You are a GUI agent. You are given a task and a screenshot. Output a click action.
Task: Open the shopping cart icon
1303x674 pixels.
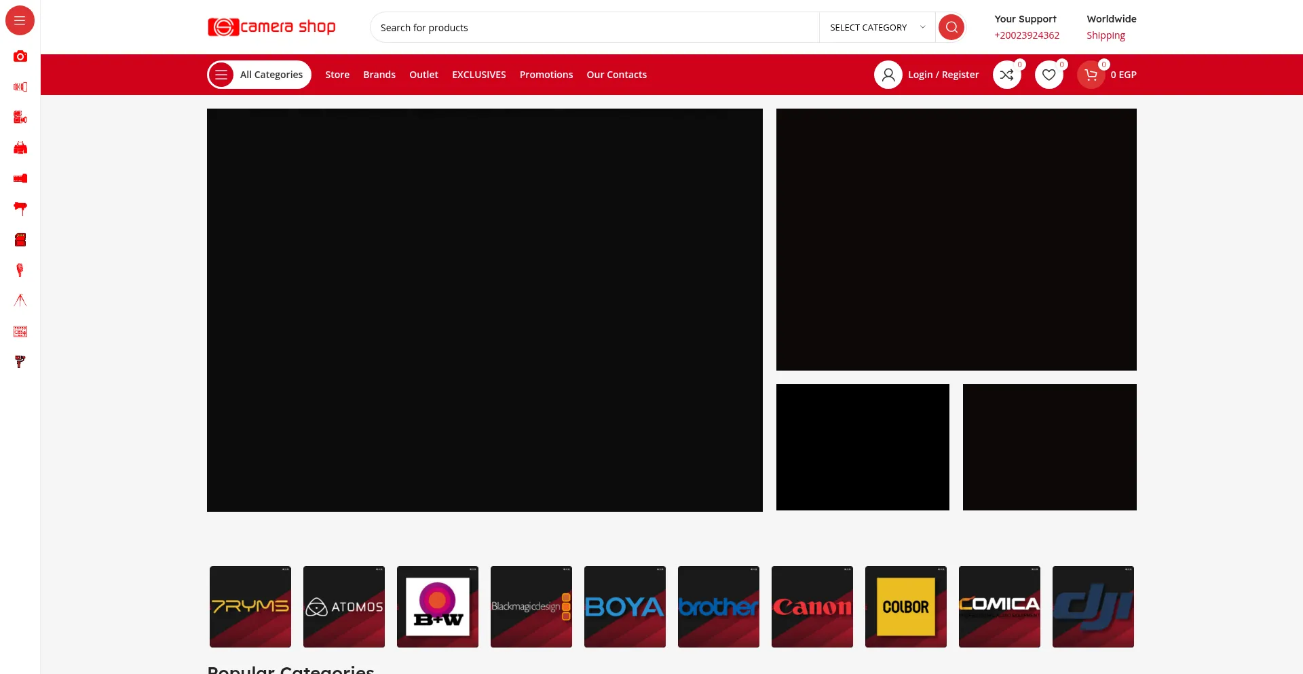pyautogui.click(x=1091, y=75)
